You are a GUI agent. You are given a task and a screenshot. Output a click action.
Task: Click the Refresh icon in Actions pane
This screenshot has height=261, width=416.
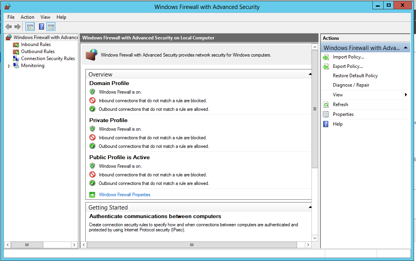pos(326,105)
